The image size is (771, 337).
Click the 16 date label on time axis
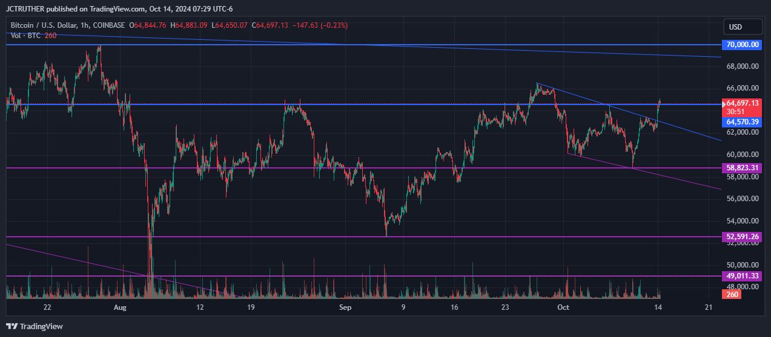[x=455, y=307]
